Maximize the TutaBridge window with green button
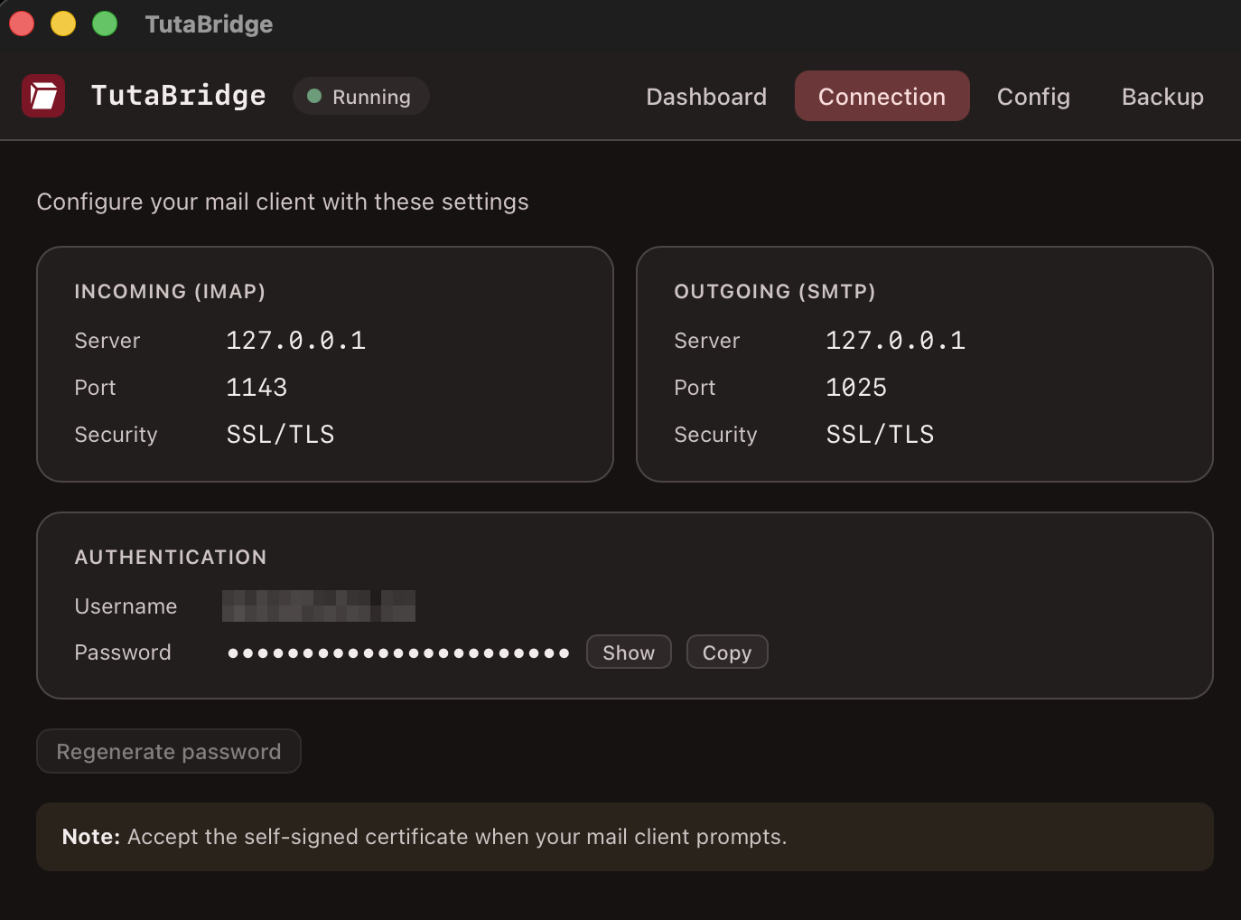 [105, 23]
